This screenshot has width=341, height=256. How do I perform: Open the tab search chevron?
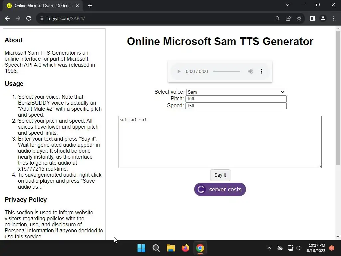(287, 5)
